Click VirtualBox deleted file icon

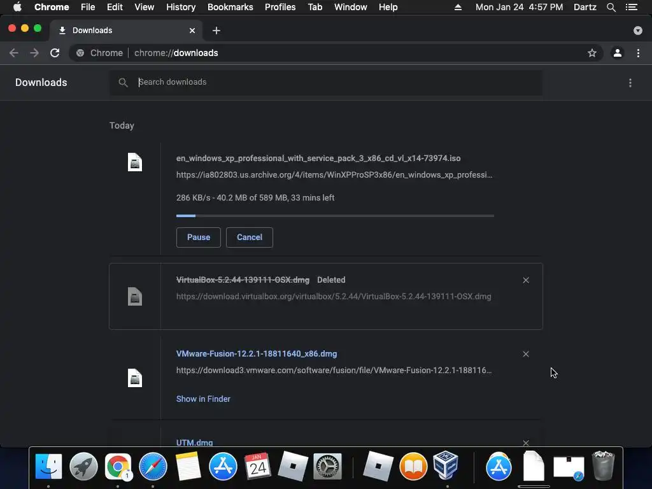pyautogui.click(x=135, y=297)
